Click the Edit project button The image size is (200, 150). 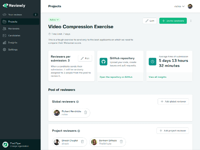150,21
